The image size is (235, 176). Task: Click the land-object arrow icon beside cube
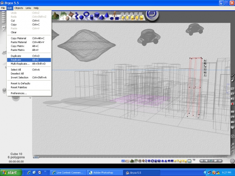click(x=205, y=75)
